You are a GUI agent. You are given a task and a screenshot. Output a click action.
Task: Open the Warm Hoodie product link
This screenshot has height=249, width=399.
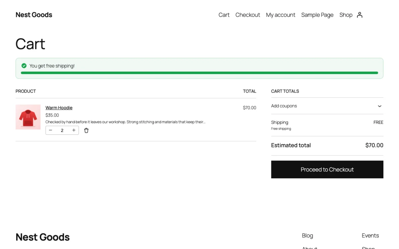[x=59, y=108]
